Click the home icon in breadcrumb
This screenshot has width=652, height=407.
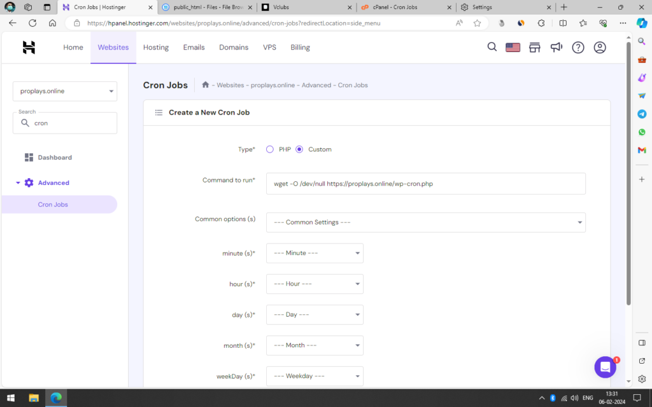pos(206,85)
